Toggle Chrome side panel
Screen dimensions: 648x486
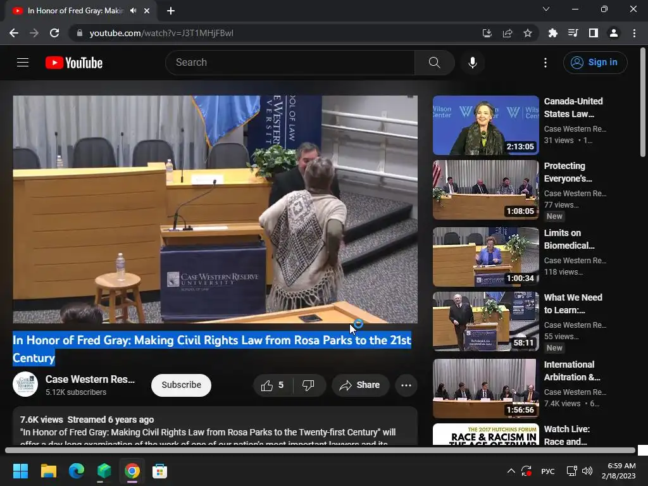(593, 33)
